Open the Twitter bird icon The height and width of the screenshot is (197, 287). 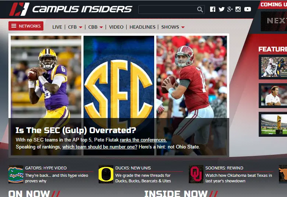[222, 9]
